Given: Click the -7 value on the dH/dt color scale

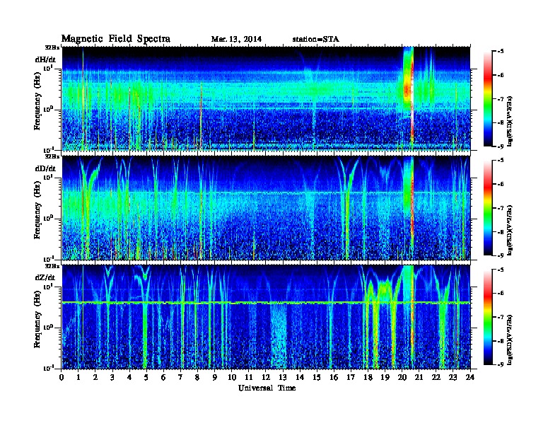Looking at the screenshot, I should point(501,99).
